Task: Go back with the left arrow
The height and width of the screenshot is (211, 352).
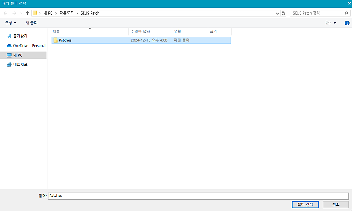Action: coord(5,13)
